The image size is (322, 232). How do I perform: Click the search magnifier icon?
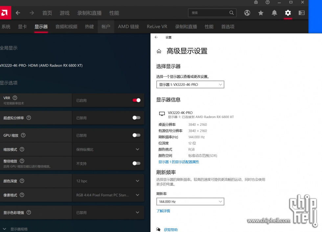click(231, 13)
